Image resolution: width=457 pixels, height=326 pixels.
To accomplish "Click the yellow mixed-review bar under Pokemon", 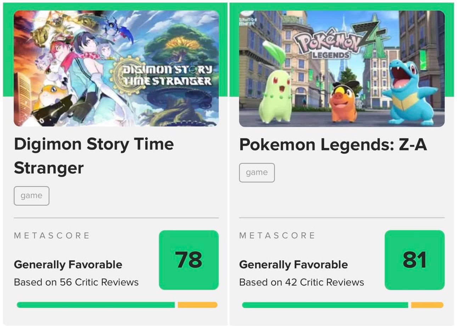I will (427, 305).
